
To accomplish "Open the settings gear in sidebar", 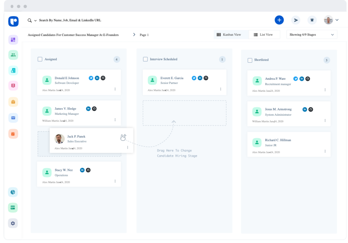I will (x=13, y=223).
